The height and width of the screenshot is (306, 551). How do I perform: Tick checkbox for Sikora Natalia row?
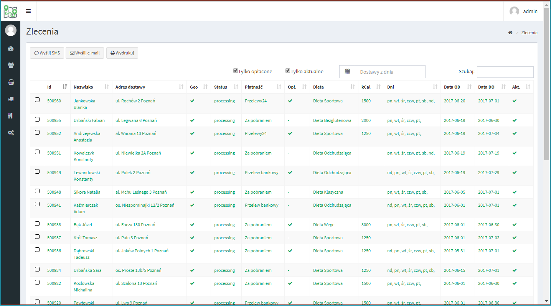[x=37, y=191]
